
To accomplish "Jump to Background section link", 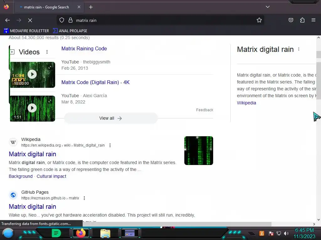I will click(x=21, y=176).
